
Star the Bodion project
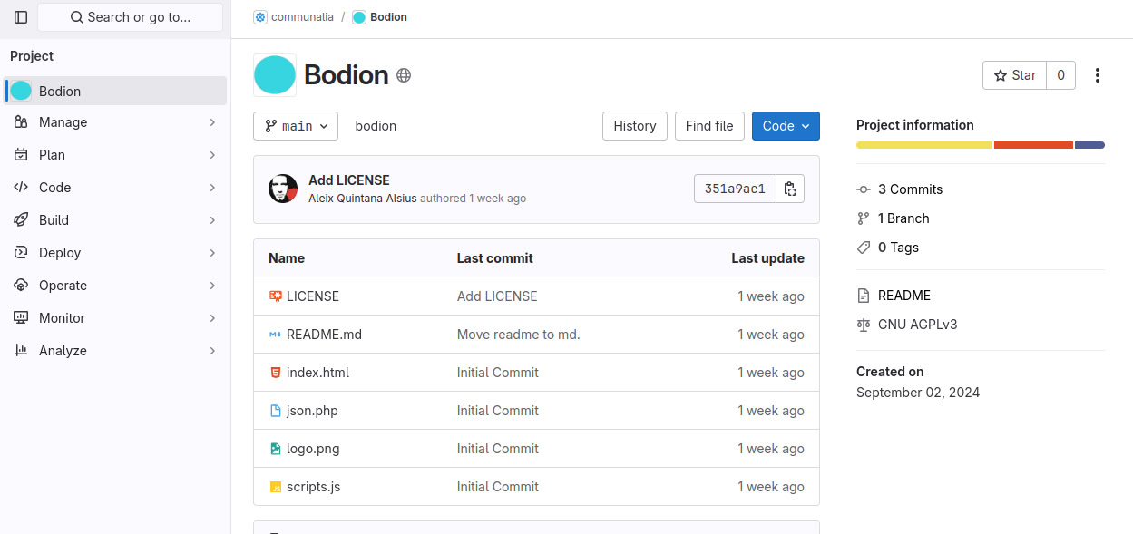[x=1014, y=75]
